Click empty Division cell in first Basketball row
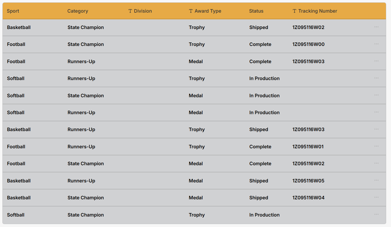Viewport: 391px width, 227px height. pyautogui.click(x=154, y=27)
